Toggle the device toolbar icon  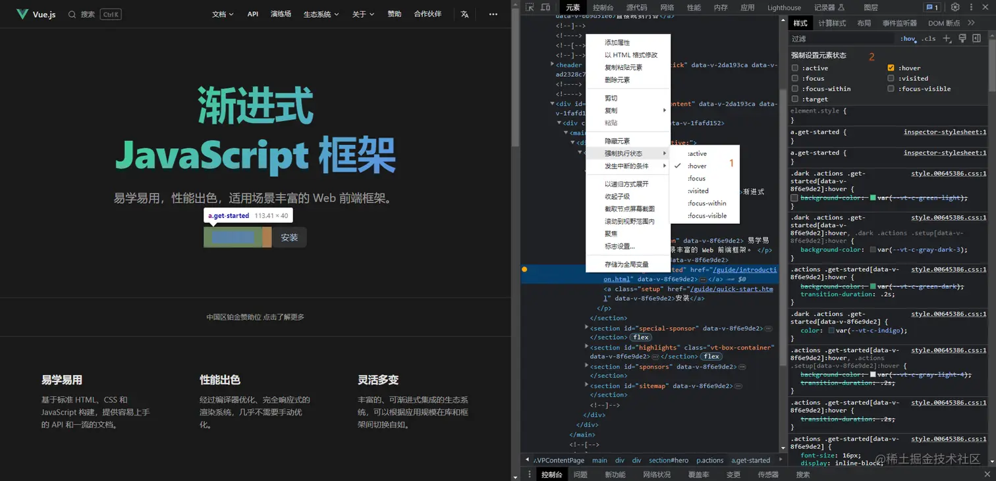(545, 7)
